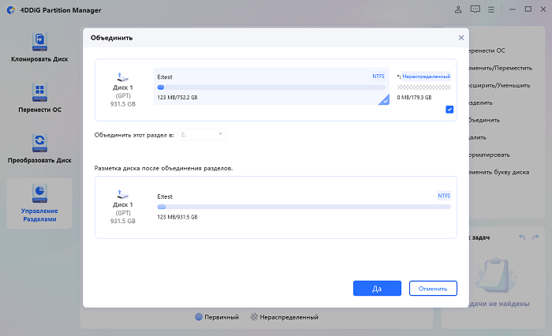The height and width of the screenshot is (336, 552).
Task: Click the unallocated space hatched bar
Action: click(424, 88)
